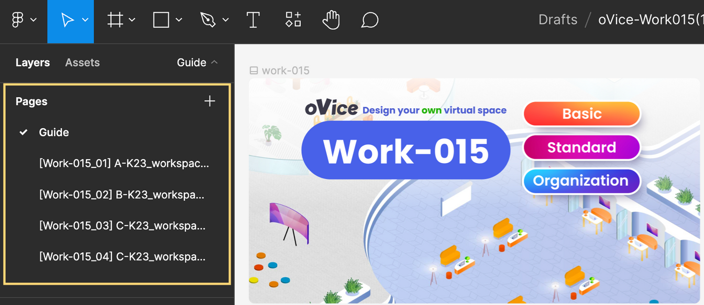Click the Basic plan badge
The image size is (704, 305).
(x=582, y=114)
